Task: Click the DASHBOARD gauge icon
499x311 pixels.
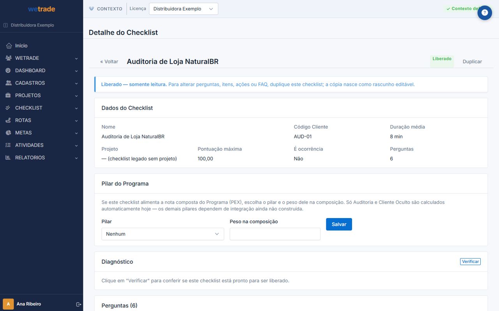Action: 9,70
